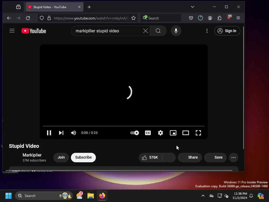The height and width of the screenshot is (202, 269).
Task: Click the Firefox Search box
Action: point(161,18)
